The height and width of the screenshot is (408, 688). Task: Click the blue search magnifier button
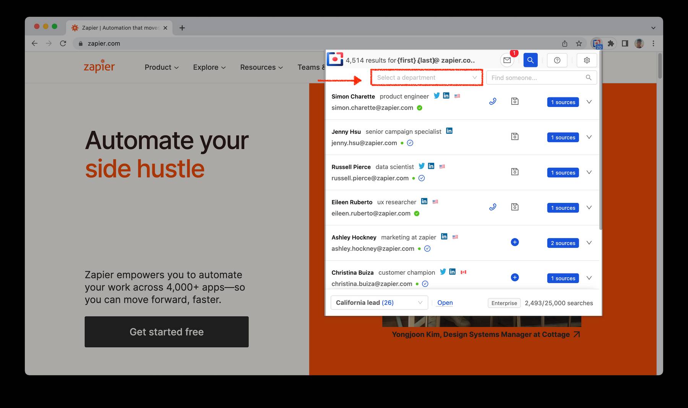(531, 60)
